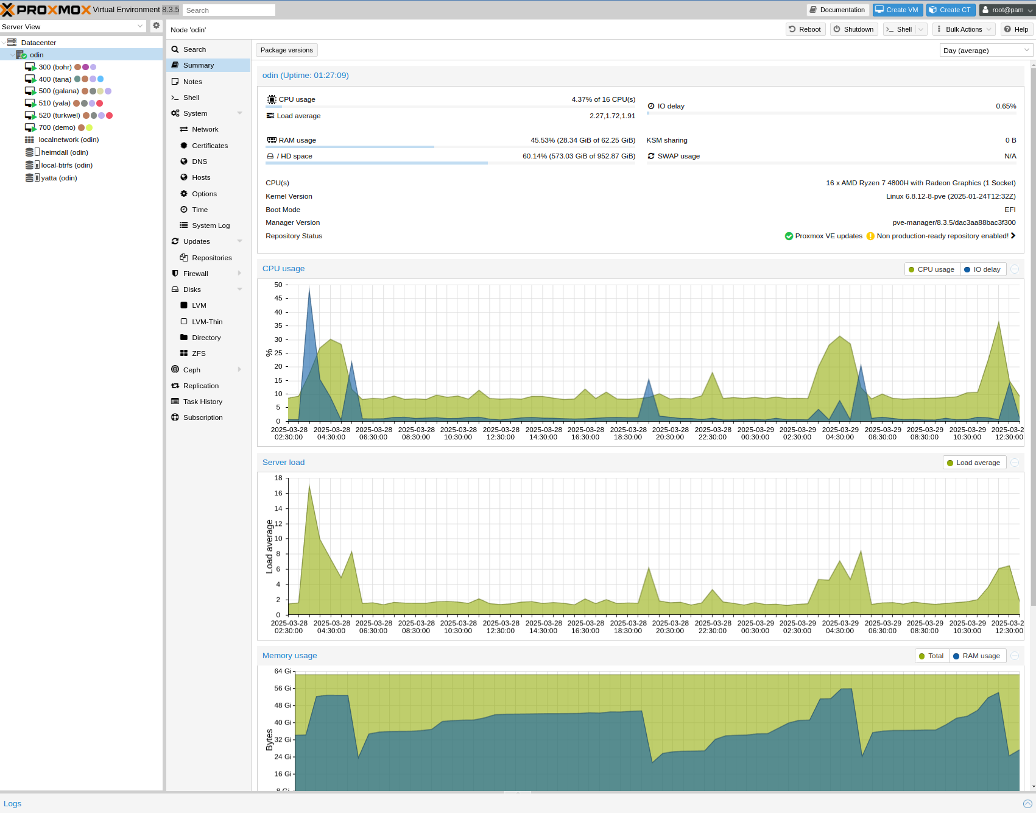This screenshot has height=813, width=1036.
Task: Click the Subscription lifebuoy icon
Action: coord(175,417)
